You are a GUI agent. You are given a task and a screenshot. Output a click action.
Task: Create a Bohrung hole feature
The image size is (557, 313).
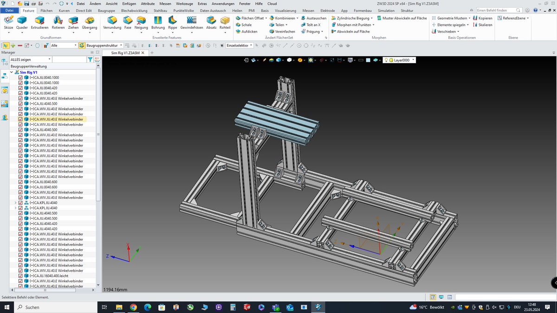(x=158, y=22)
